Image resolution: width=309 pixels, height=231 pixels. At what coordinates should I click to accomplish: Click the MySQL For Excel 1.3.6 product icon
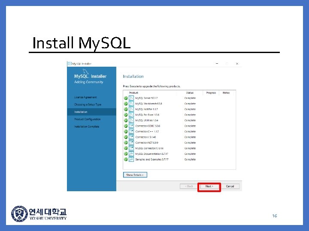tap(131, 115)
